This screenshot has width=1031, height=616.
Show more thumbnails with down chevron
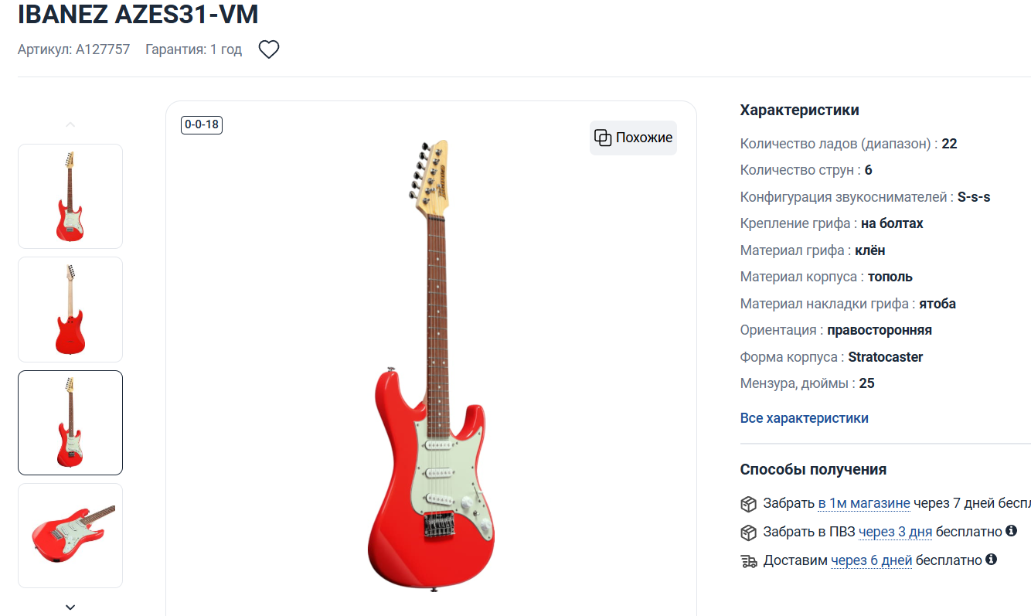(x=70, y=607)
